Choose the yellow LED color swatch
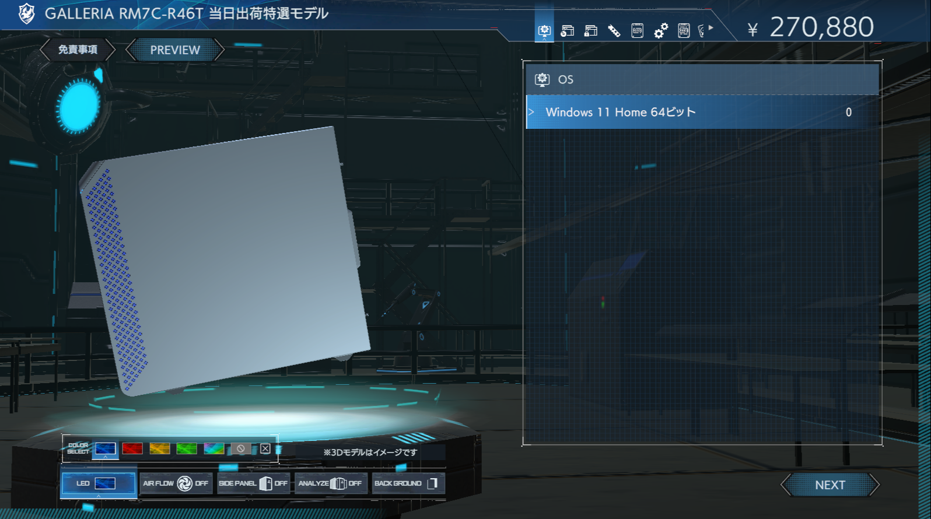931x519 pixels. coord(159,448)
